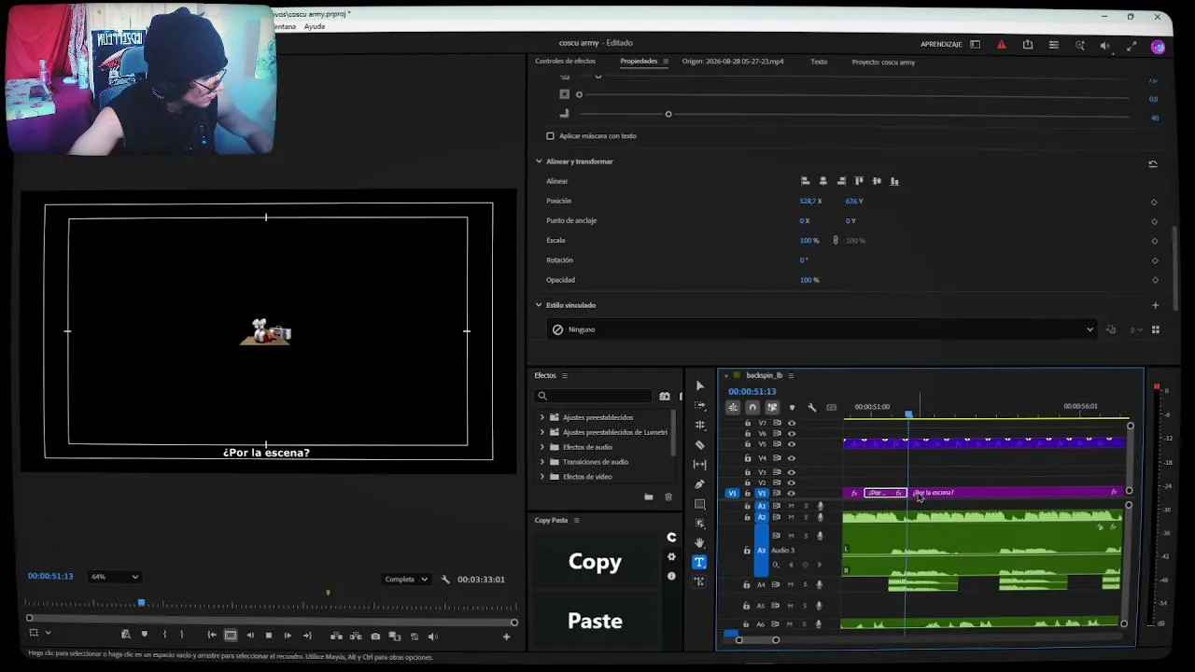Toggle scale proportion link icon

[836, 241]
